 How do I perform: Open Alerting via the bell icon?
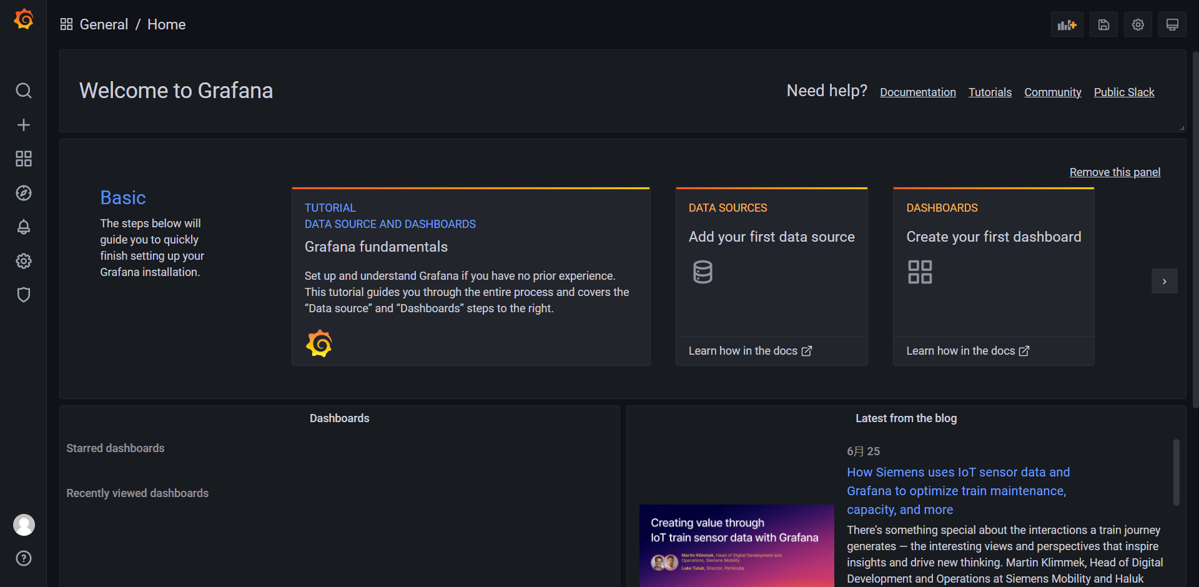(23, 227)
